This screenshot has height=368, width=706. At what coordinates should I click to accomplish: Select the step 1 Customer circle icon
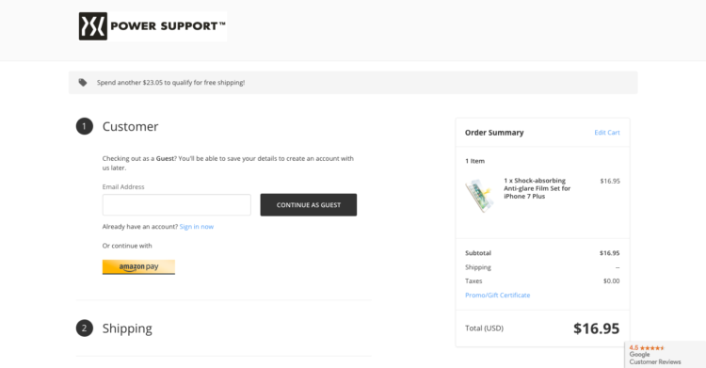coord(84,126)
